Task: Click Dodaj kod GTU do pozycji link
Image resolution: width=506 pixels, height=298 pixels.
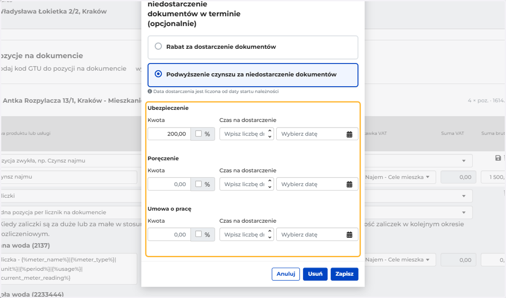Action: [63, 68]
